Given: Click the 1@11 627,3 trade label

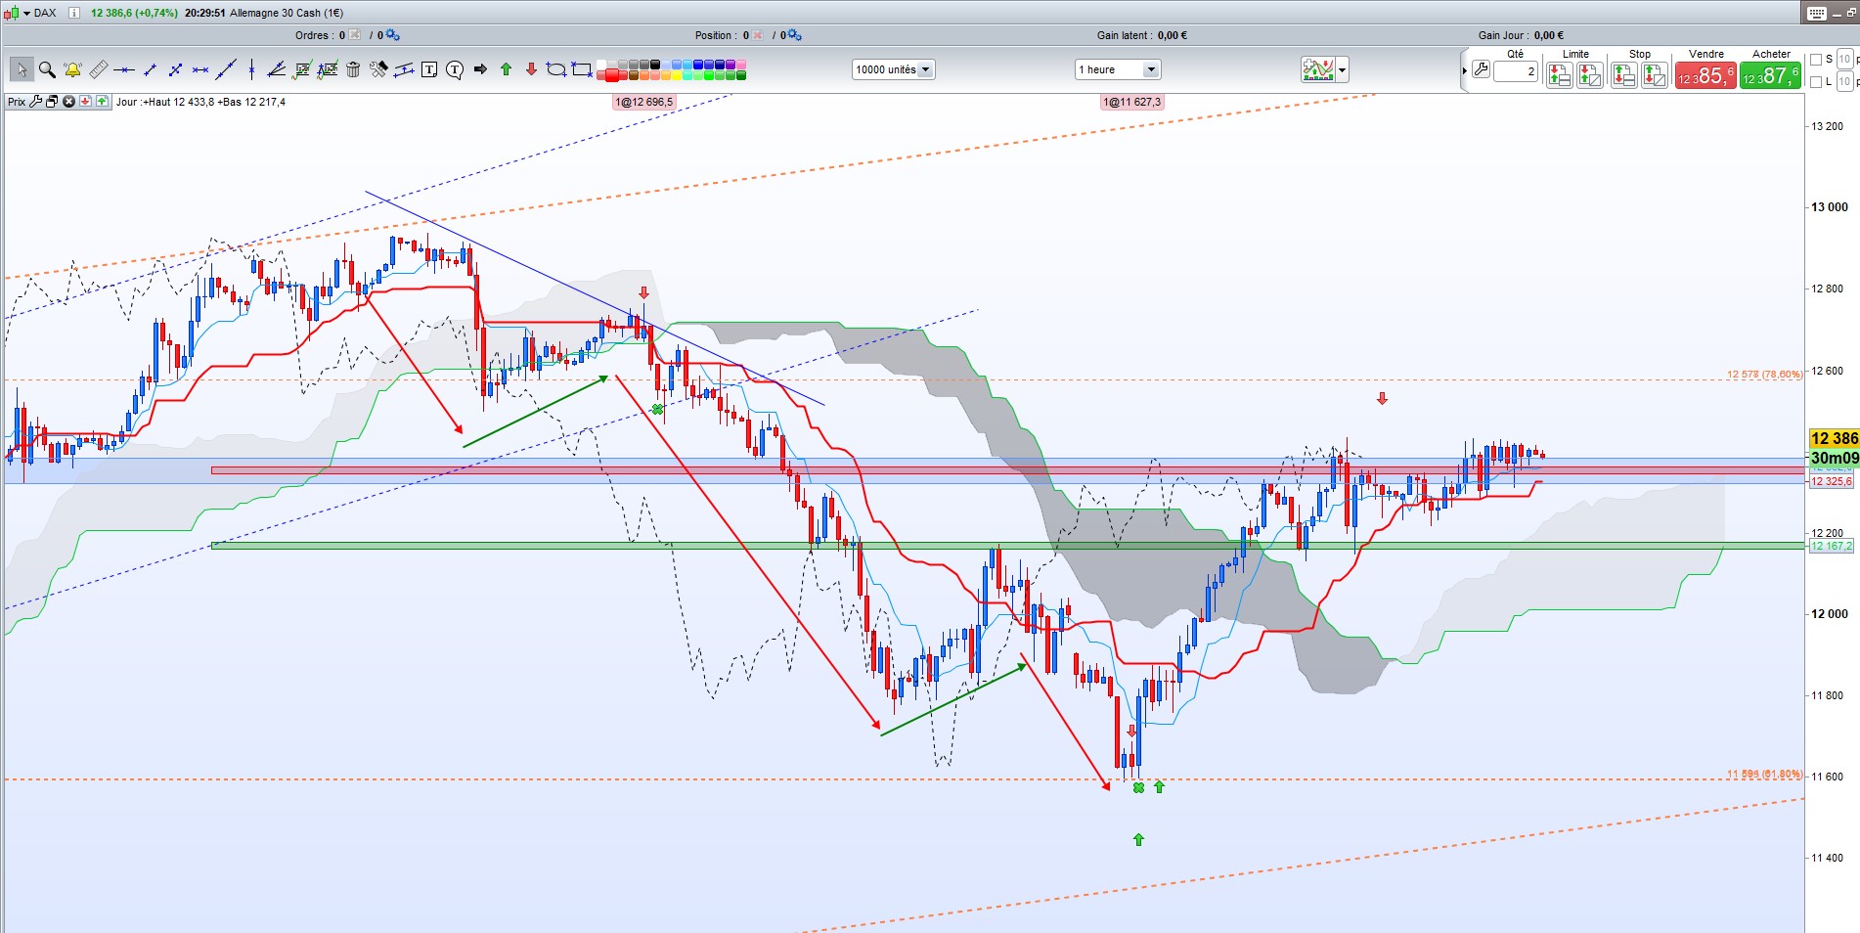Looking at the screenshot, I should (1131, 102).
